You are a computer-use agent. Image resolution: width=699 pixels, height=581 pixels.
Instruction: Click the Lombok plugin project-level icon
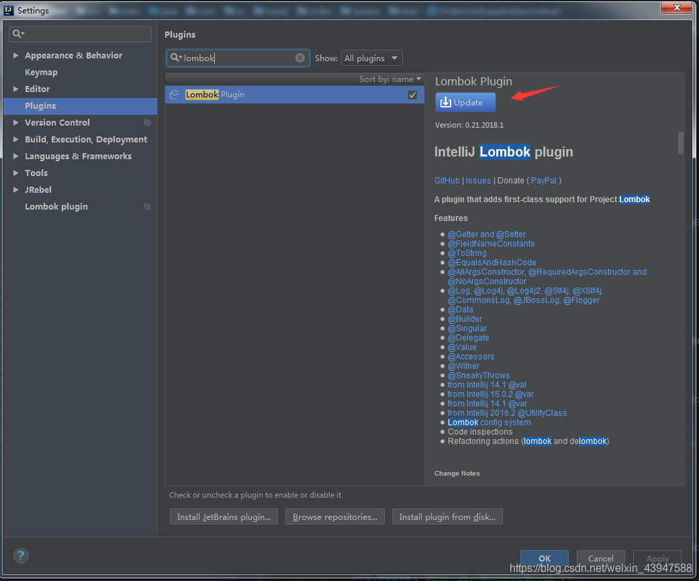click(147, 206)
